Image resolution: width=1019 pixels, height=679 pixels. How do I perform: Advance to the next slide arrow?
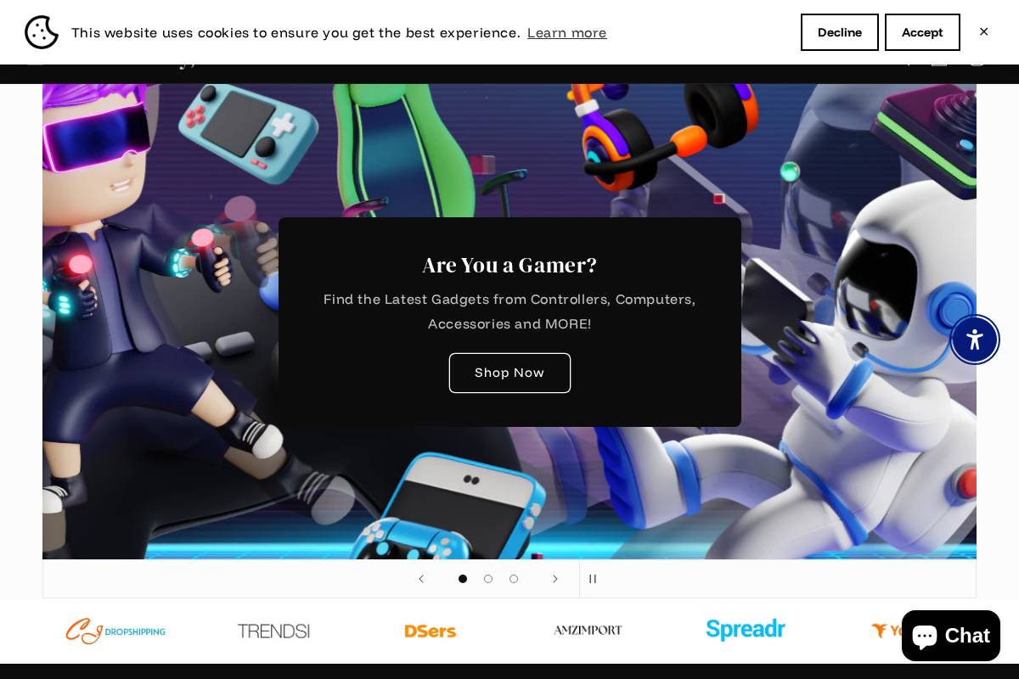point(555,579)
